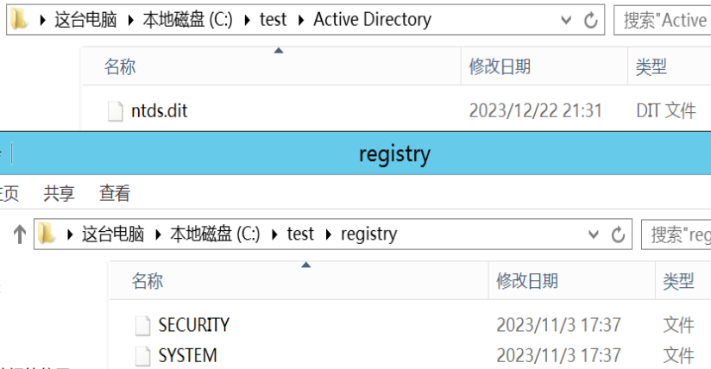This screenshot has height=369, width=711.
Task: Click the registry search box
Action: (676, 235)
